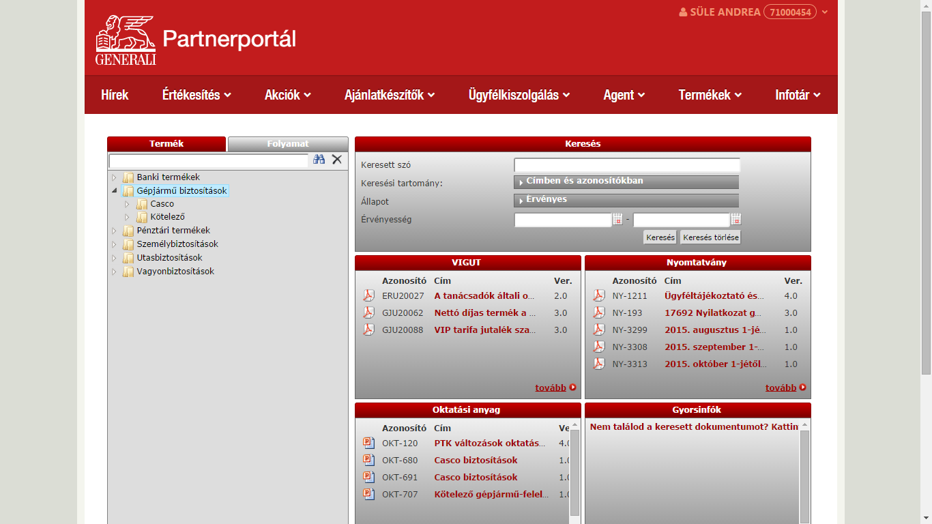
Task: Open presentation icon for OKT-120
Action: [x=368, y=443]
